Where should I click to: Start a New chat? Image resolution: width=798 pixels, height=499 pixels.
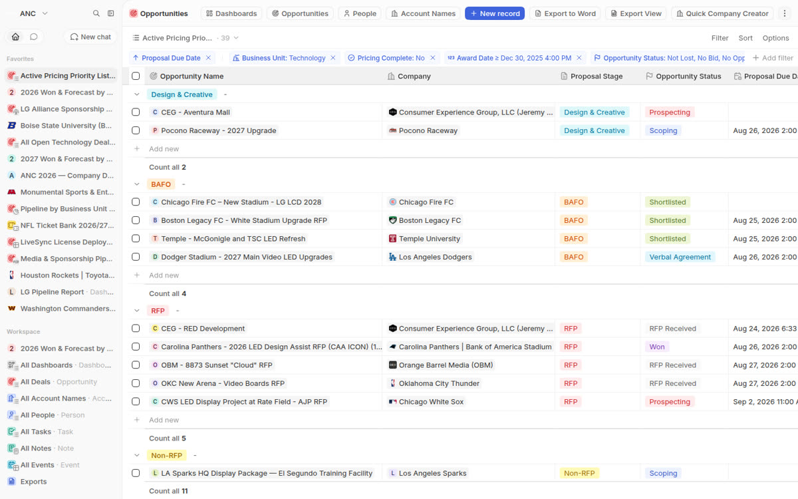click(90, 37)
